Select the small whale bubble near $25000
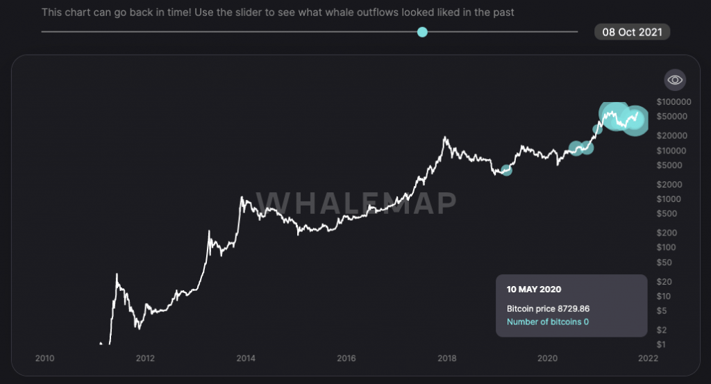 (598, 129)
